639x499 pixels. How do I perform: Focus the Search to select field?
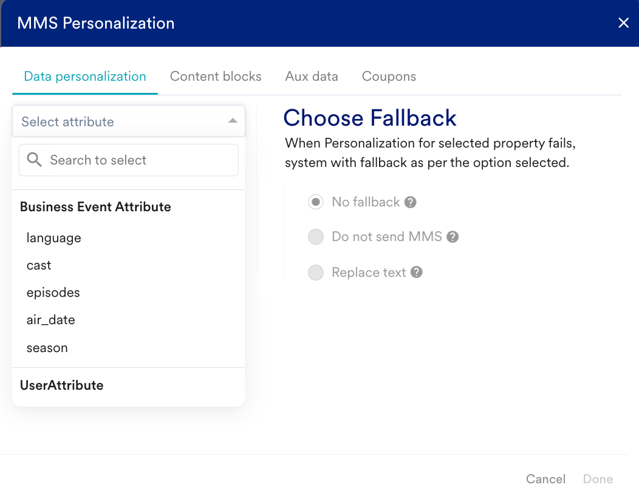pyautogui.click(x=140, y=160)
